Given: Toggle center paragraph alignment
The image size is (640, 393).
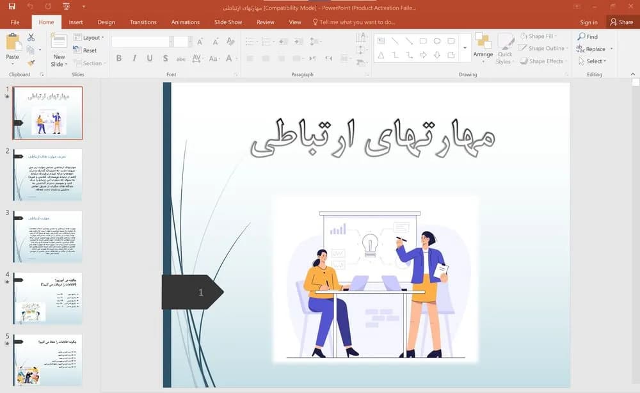Looking at the screenshot, I should click(x=266, y=58).
